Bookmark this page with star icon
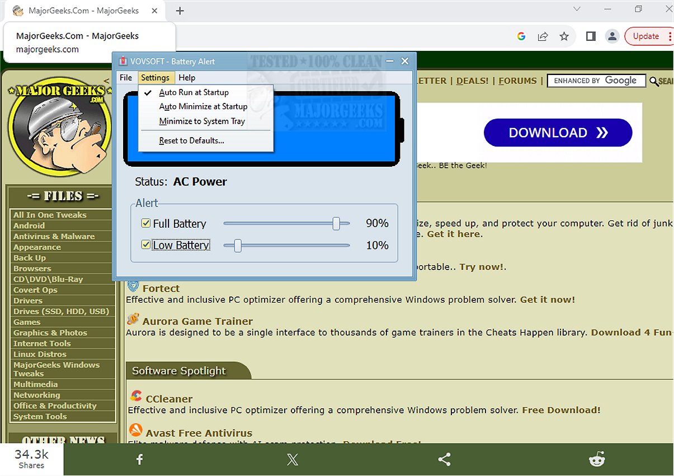The image size is (674, 476). click(564, 36)
